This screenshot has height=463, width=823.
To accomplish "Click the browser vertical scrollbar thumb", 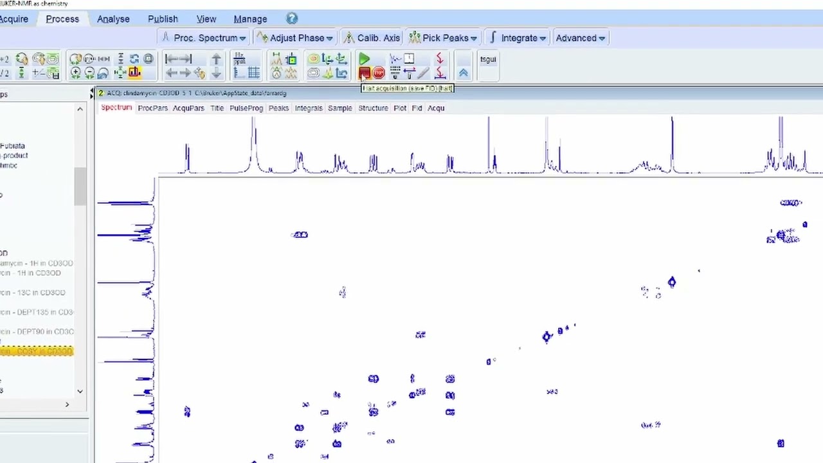I will pyautogui.click(x=80, y=186).
